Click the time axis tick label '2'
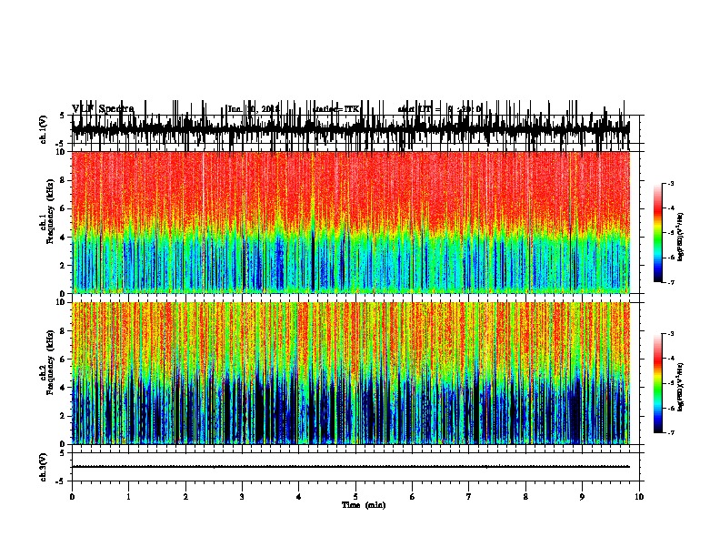 185,497
